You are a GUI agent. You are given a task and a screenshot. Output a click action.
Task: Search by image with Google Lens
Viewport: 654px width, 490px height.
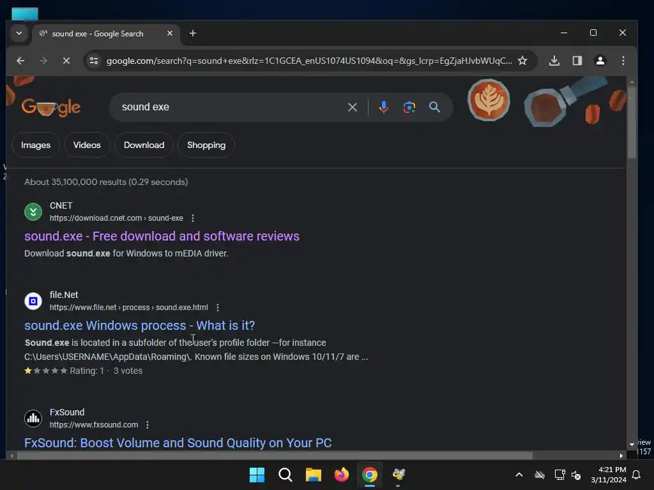tap(409, 107)
